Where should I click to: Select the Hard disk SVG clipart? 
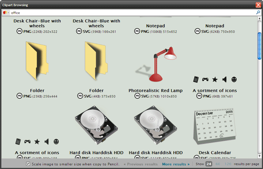156,125
